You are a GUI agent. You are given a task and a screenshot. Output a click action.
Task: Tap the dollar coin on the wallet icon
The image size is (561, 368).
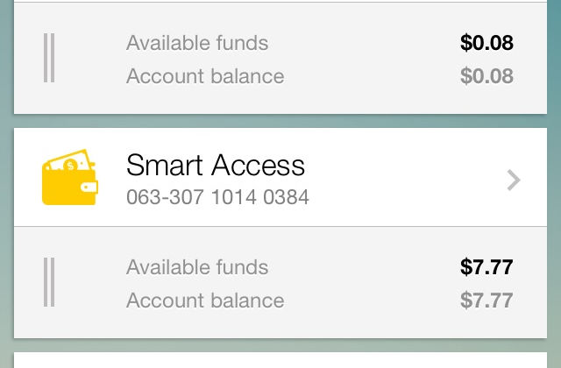[x=69, y=165]
